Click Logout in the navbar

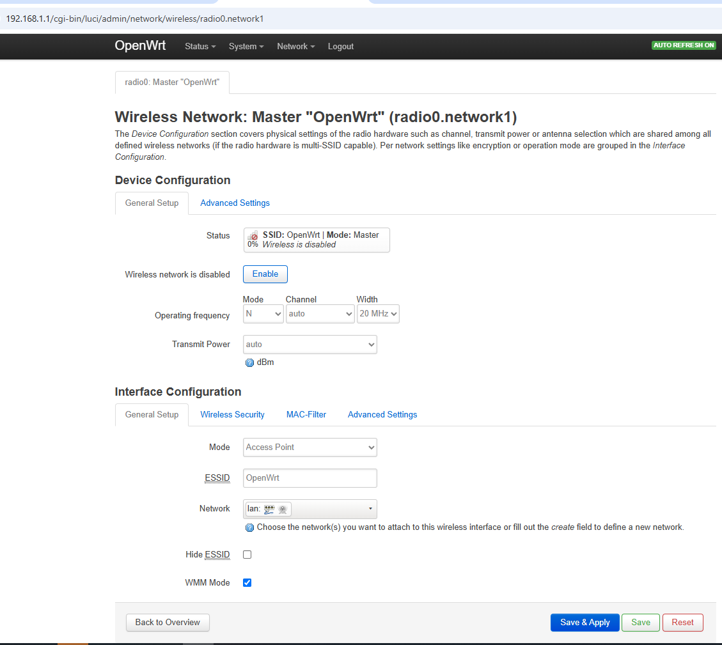pos(341,47)
